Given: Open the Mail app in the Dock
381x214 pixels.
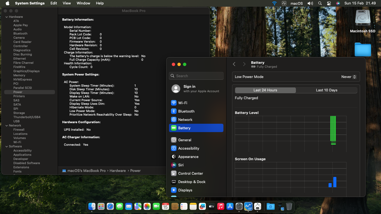Looking at the screenshot, I should (129, 206).
